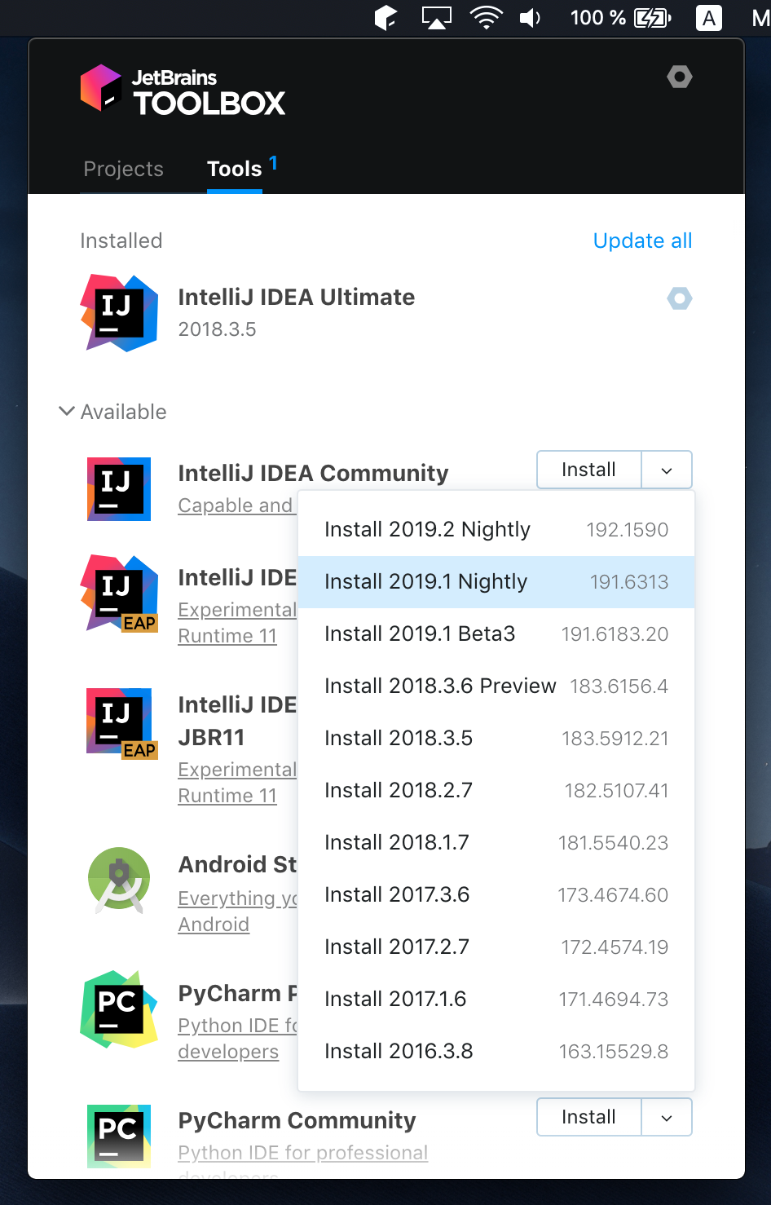This screenshot has height=1205, width=771.
Task: Click the 'JBR11' title text
Action: click(212, 737)
